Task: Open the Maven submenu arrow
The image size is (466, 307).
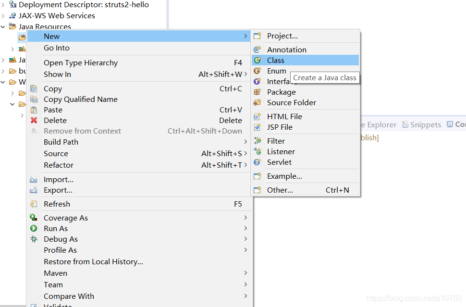Action: coord(245,273)
